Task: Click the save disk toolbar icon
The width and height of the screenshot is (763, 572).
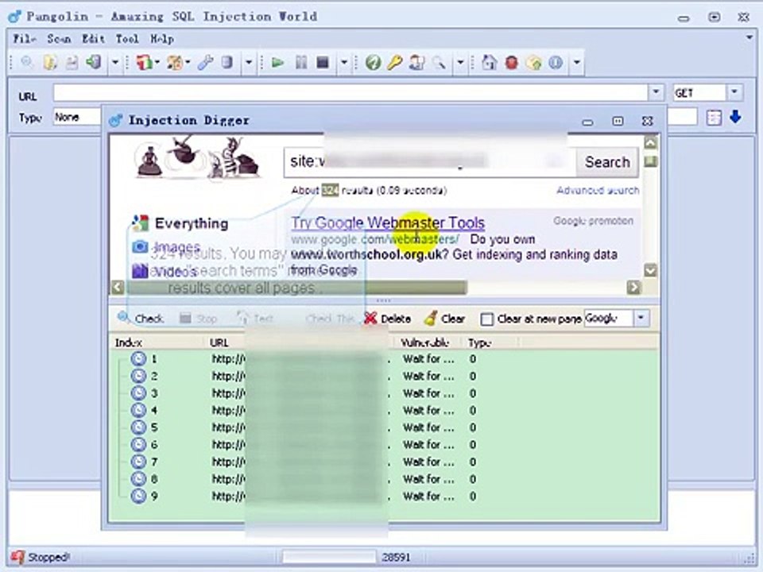Action: tap(72, 62)
